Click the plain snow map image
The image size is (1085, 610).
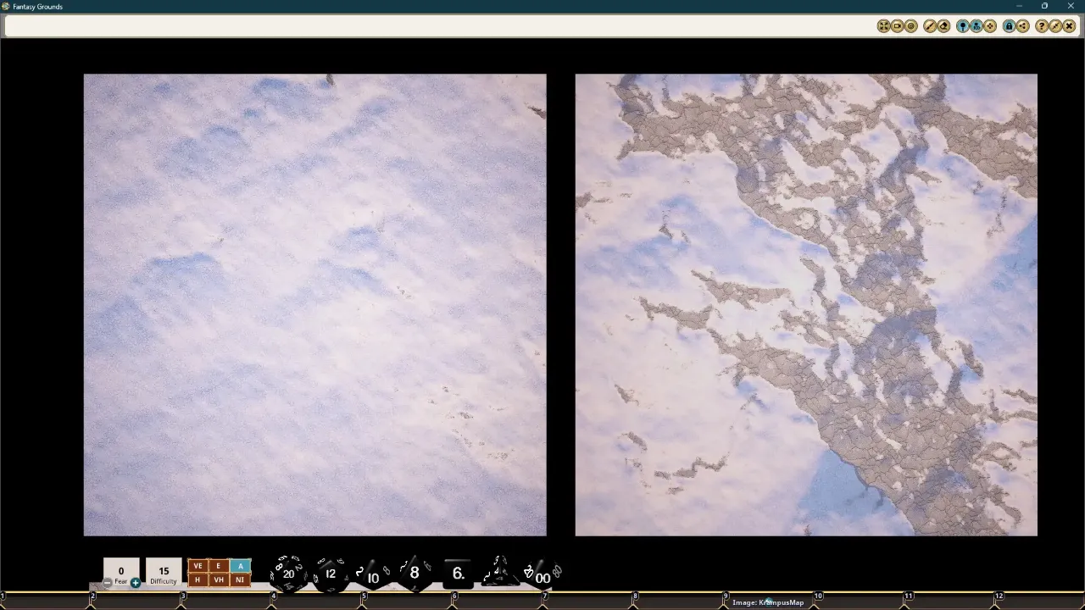pyautogui.click(x=315, y=305)
